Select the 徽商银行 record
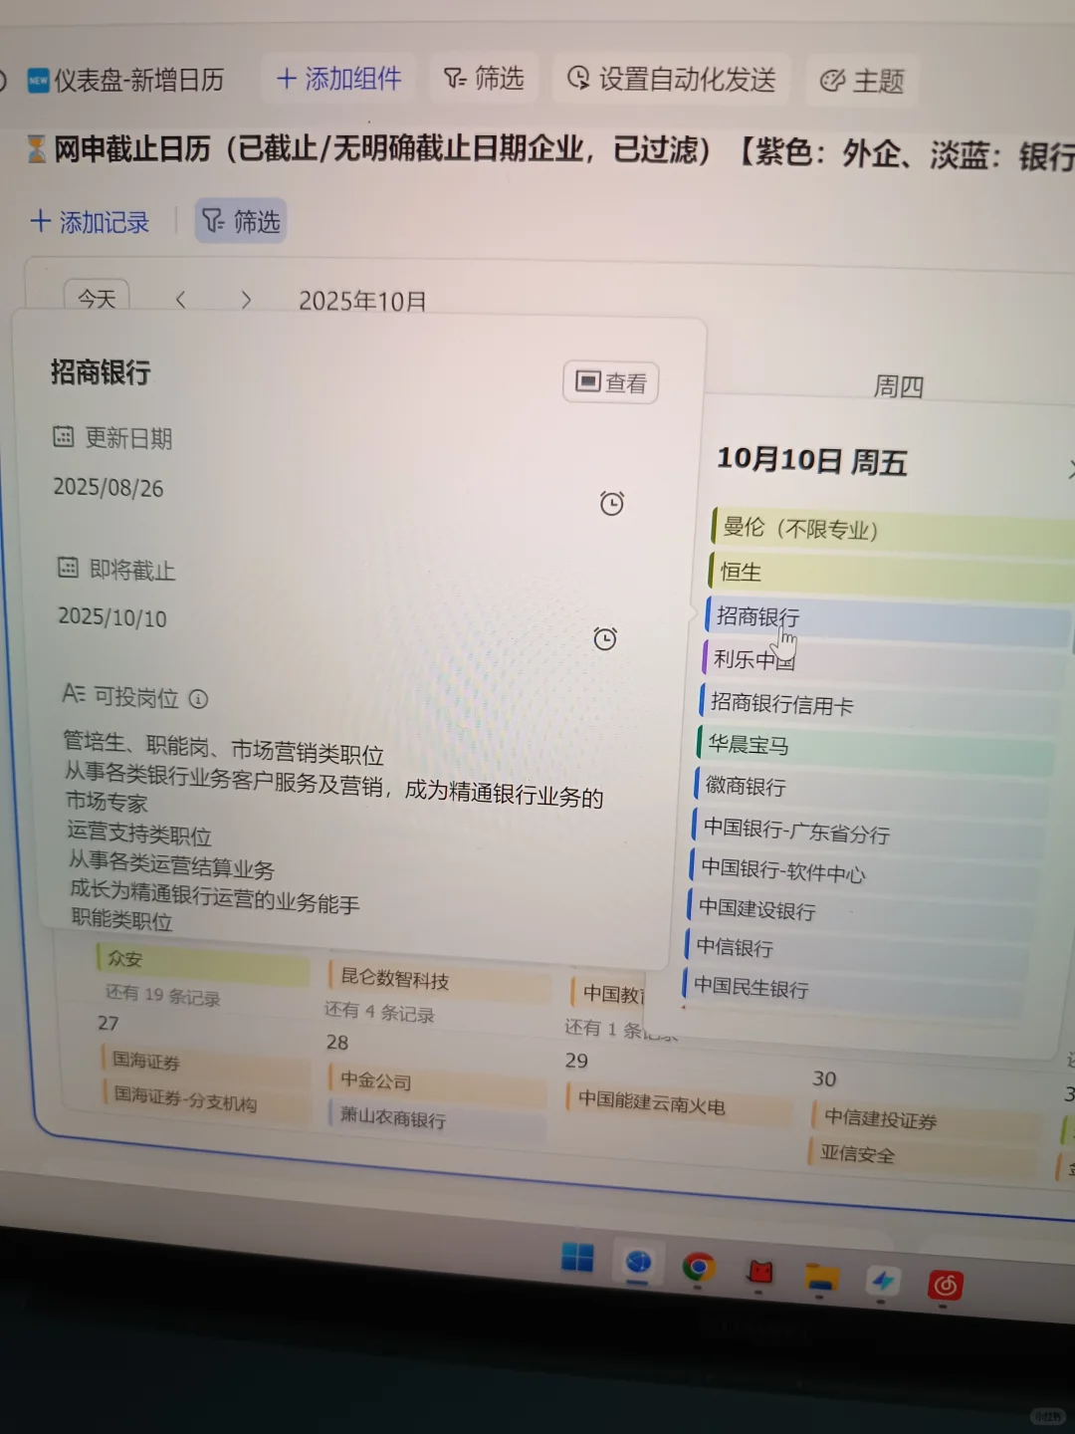Image resolution: width=1075 pixels, height=1434 pixels. point(871,791)
